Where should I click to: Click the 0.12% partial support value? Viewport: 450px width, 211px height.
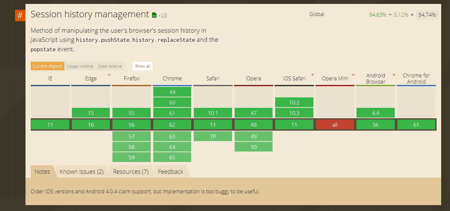[x=401, y=15]
